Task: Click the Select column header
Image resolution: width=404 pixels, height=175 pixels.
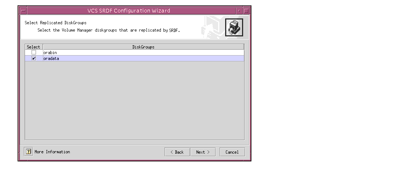Action: tap(34, 47)
